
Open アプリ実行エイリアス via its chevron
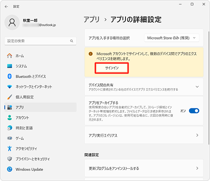point(197,135)
